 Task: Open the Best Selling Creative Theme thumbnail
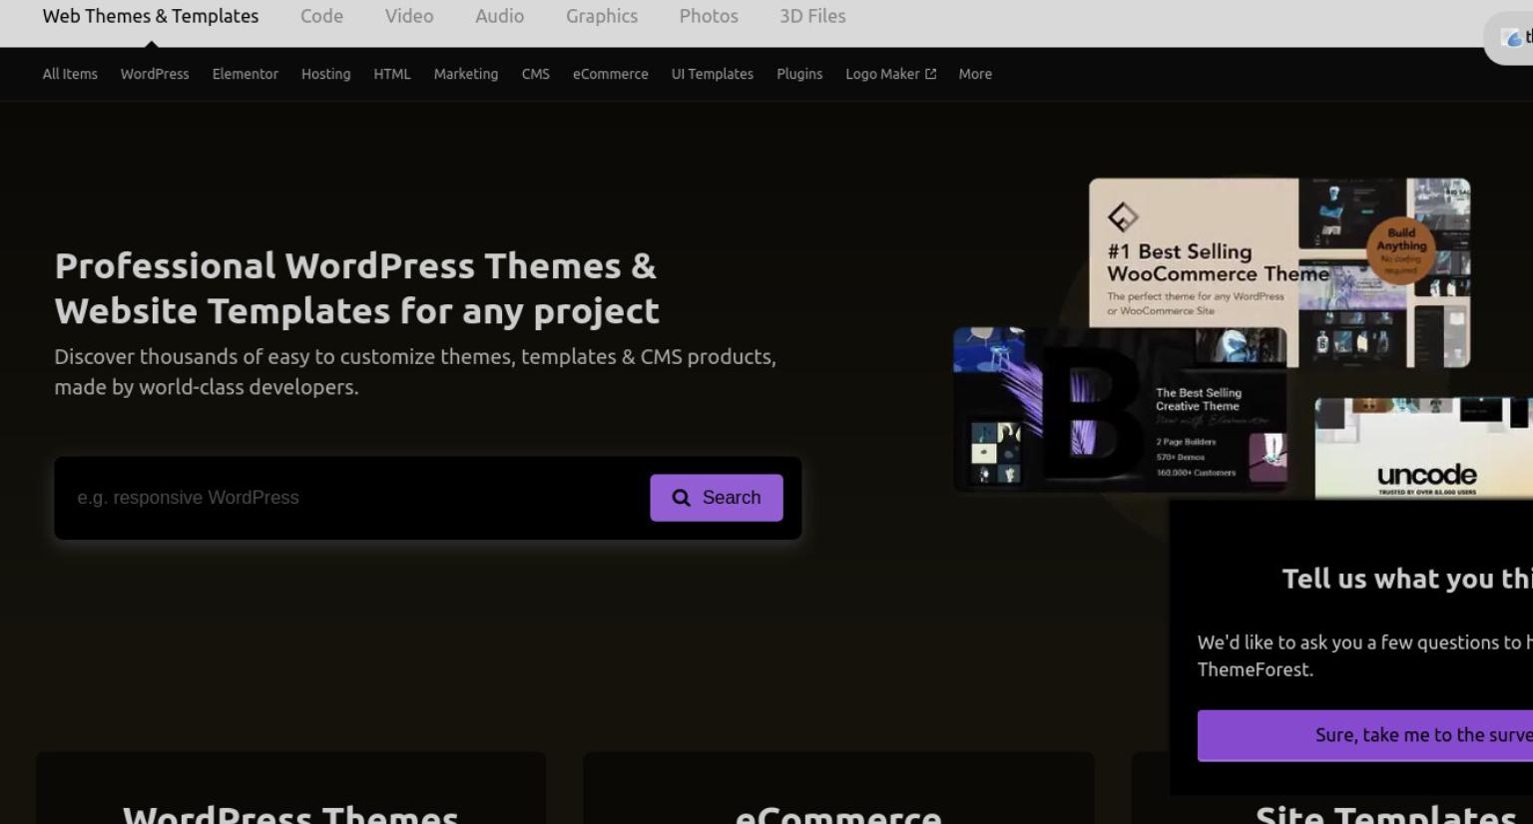click(x=1120, y=409)
